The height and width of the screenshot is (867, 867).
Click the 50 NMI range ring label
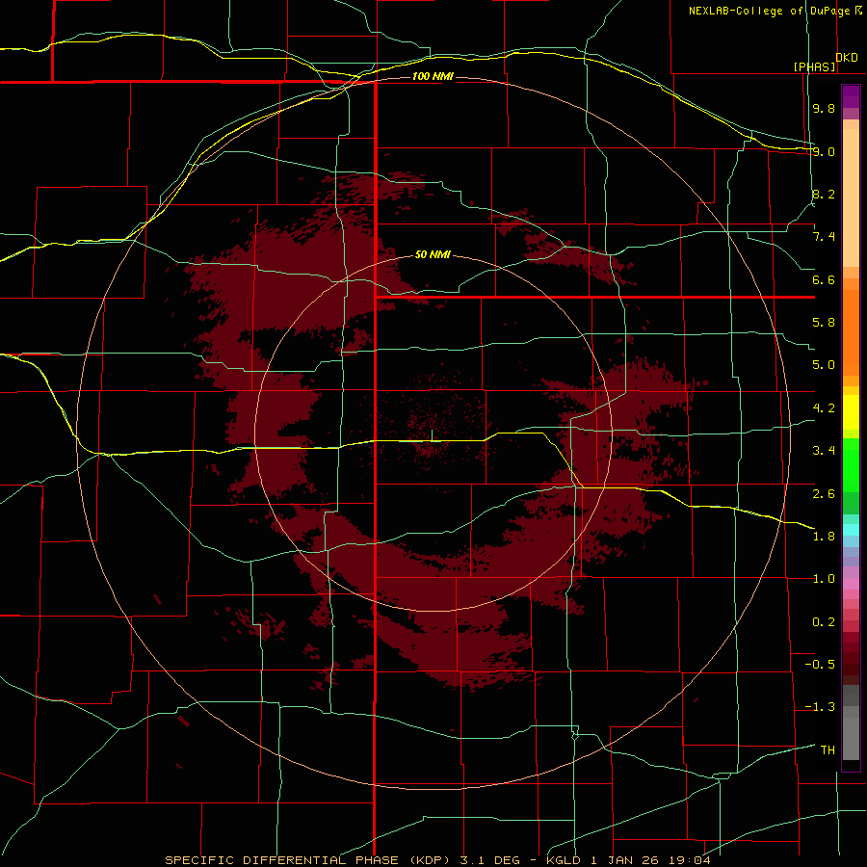433,255
